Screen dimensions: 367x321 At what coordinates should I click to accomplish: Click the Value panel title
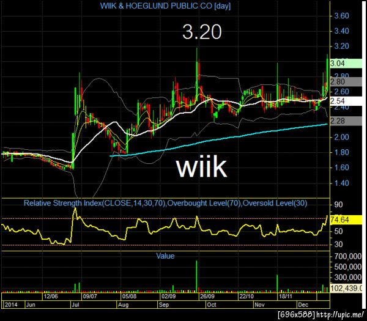165,256
